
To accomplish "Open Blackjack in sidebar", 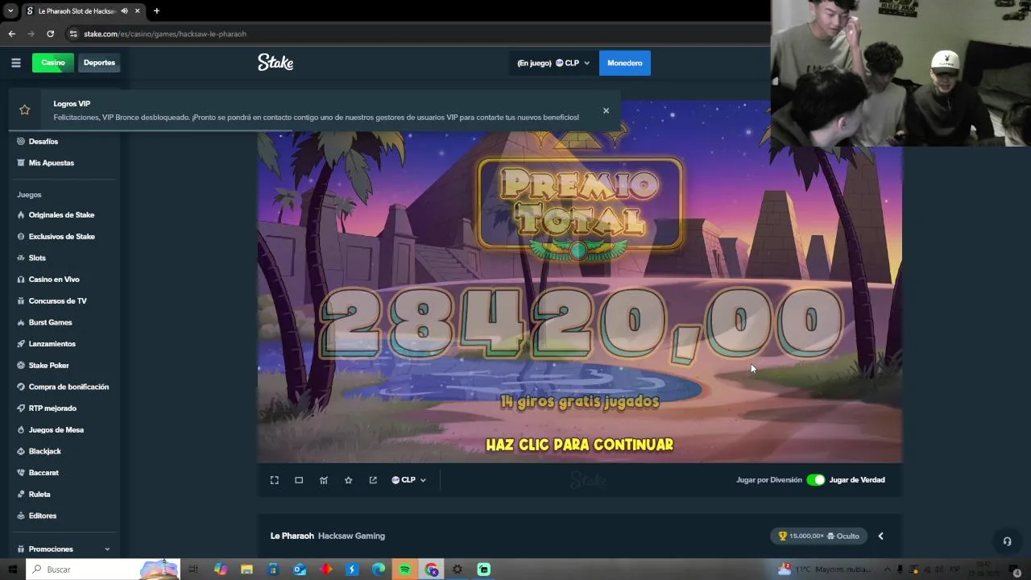I will point(45,451).
